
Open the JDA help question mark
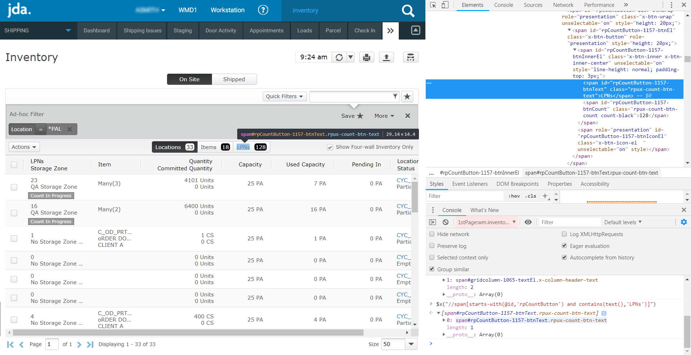tap(263, 10)
